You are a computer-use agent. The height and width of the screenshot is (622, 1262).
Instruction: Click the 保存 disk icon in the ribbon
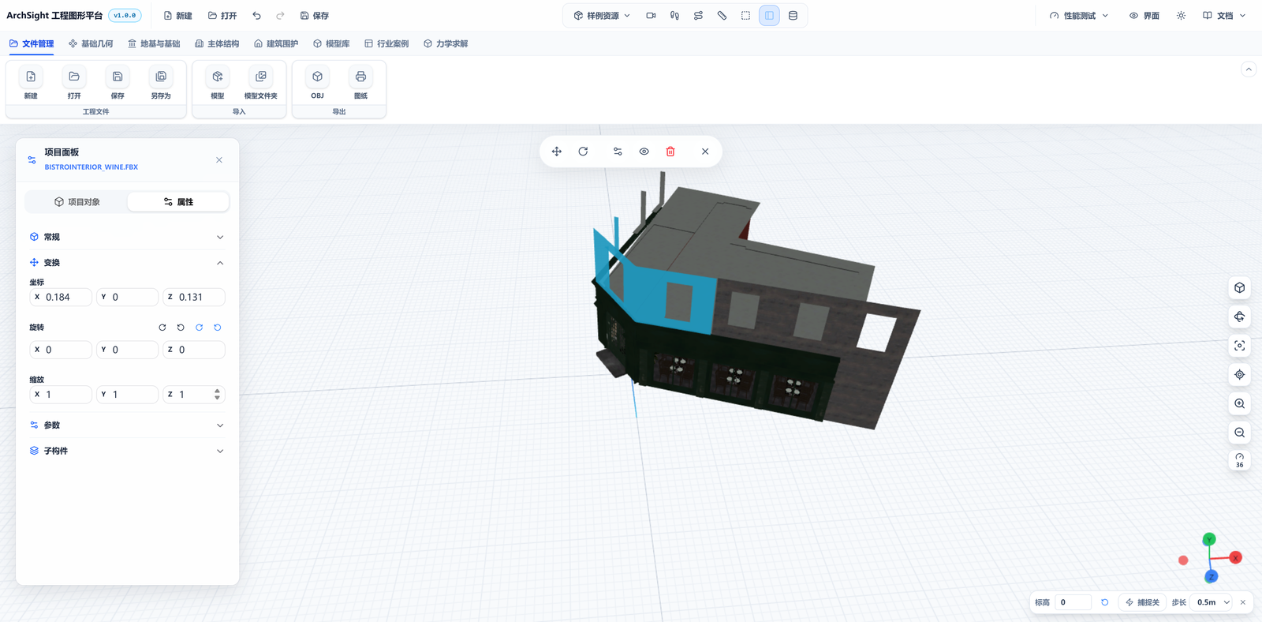tap(118, 77)
